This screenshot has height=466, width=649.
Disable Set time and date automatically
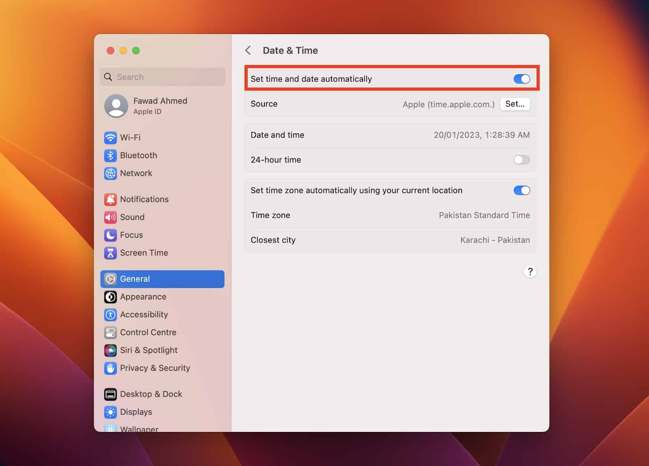click(x=522, y=79)
